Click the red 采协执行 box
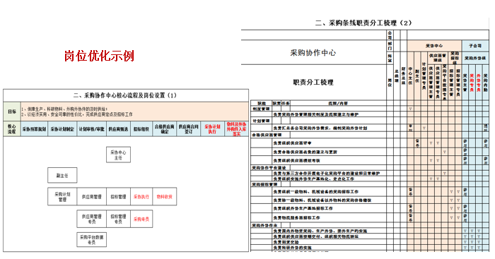The height and width of the screenshot is (259, 495). [x=141, y=197]
